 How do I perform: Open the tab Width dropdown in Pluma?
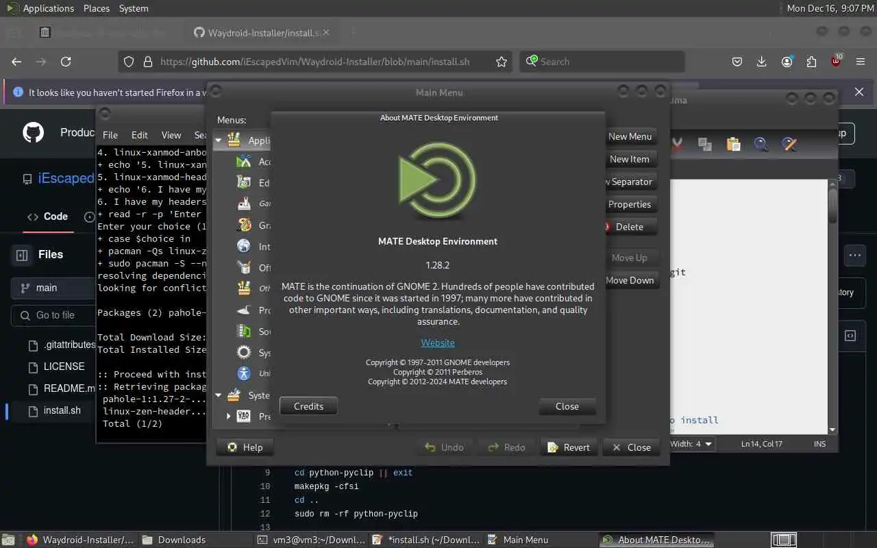pyautogui.click(x=692, y=444)
